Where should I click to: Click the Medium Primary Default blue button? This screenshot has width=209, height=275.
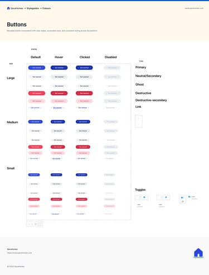click(x=35, y=122)
